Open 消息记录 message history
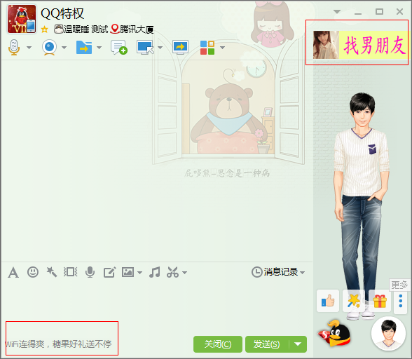The image size is (412, 359). (275, 272)
